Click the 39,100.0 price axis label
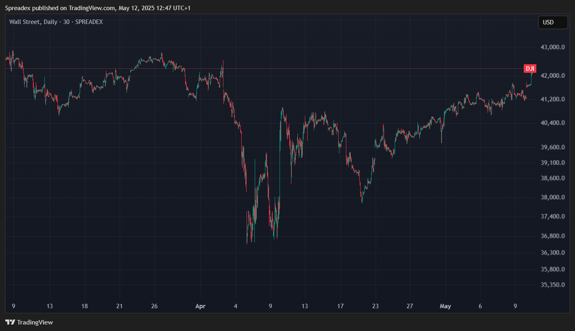 coord(553,163)
